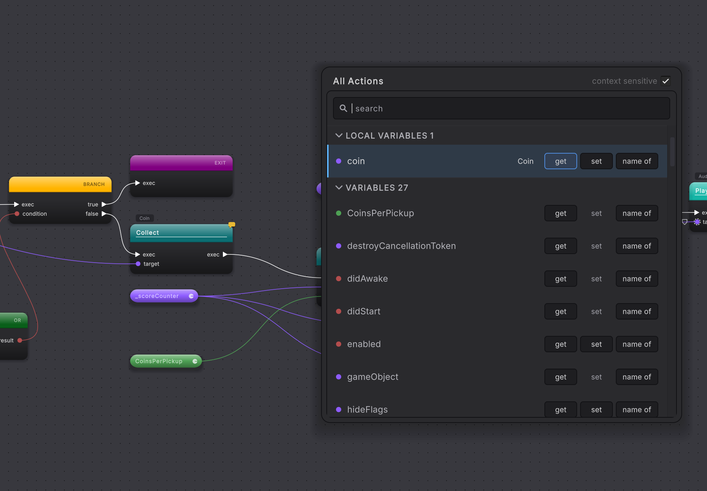Image resolution: width=707 pixels, height=491 pixels.
Task: Click get for didStart
Action: [x=560, y=311]
